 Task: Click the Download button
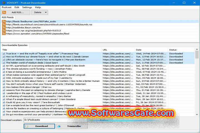[39, 126]
